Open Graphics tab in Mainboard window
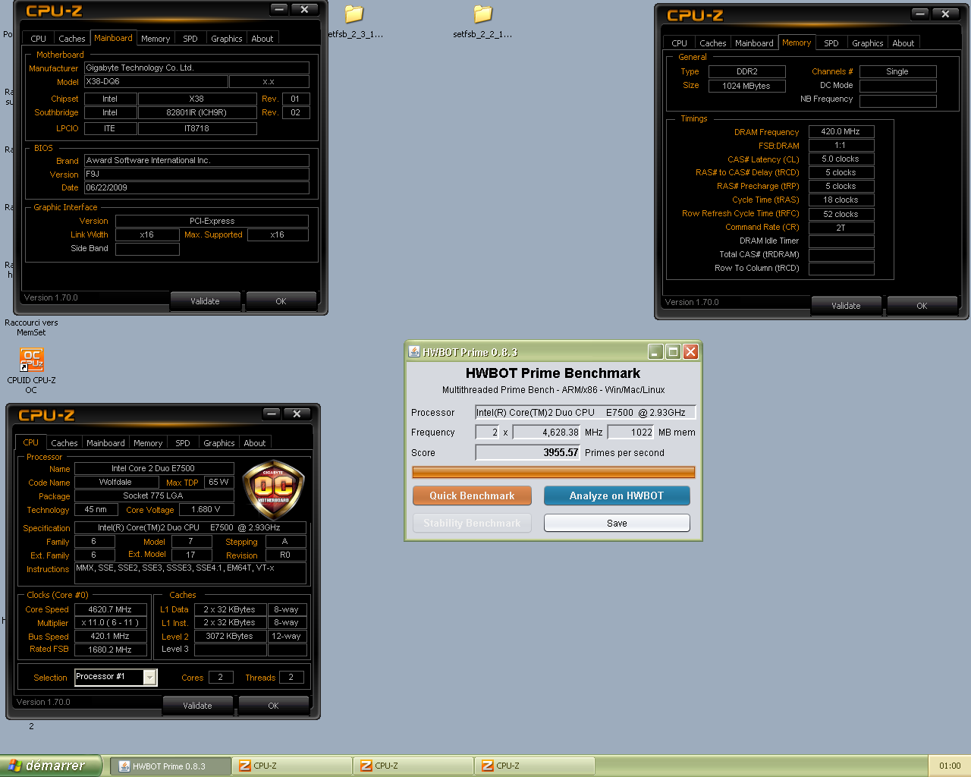971x777 pixels. (227, 39)
